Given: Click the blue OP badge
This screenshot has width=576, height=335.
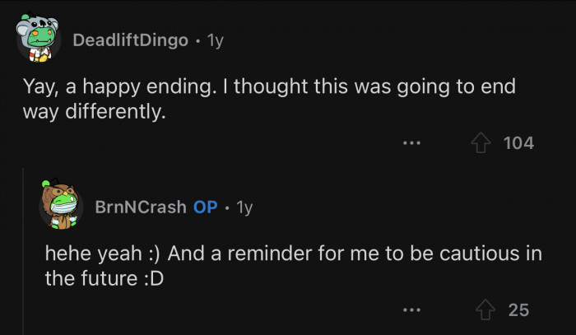Looking at the screenshot, I should [x=206, y=207].
